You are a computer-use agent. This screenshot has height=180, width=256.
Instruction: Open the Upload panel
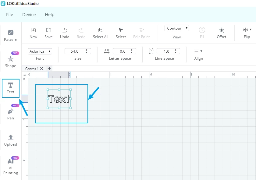point(11,140)
